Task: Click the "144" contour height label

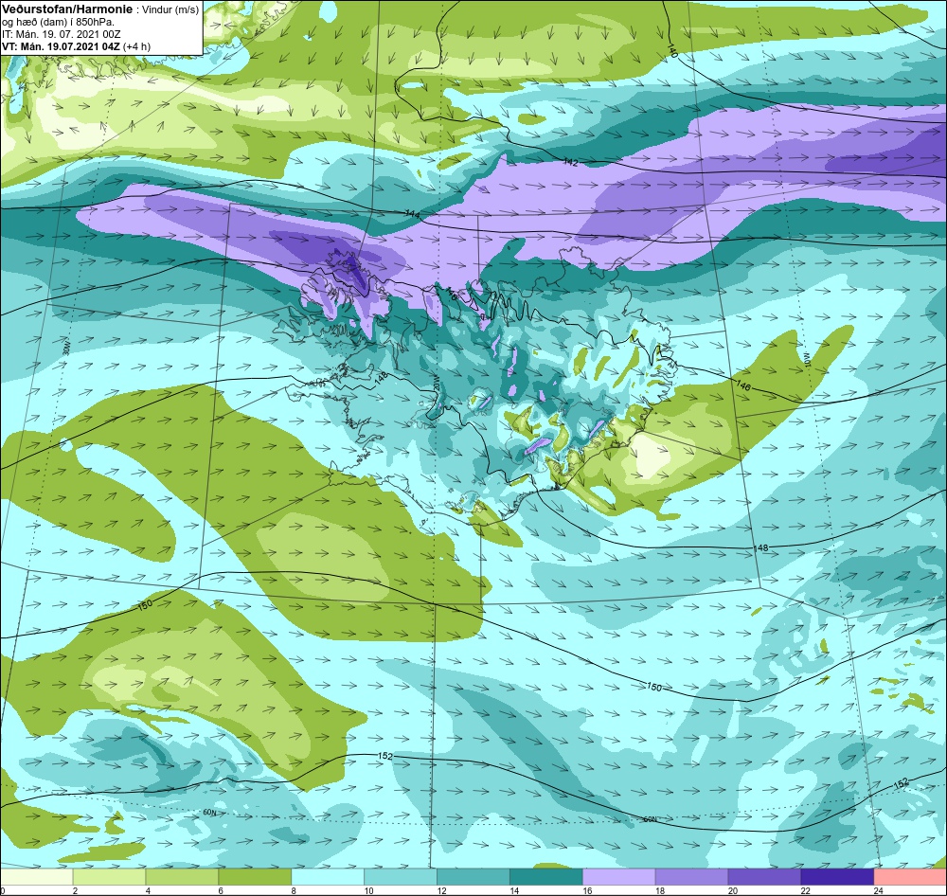Action: pyautogui.click(x=413, y=214)
